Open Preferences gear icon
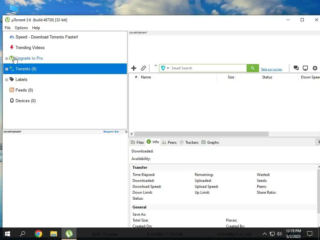 (x=315, y=68)
